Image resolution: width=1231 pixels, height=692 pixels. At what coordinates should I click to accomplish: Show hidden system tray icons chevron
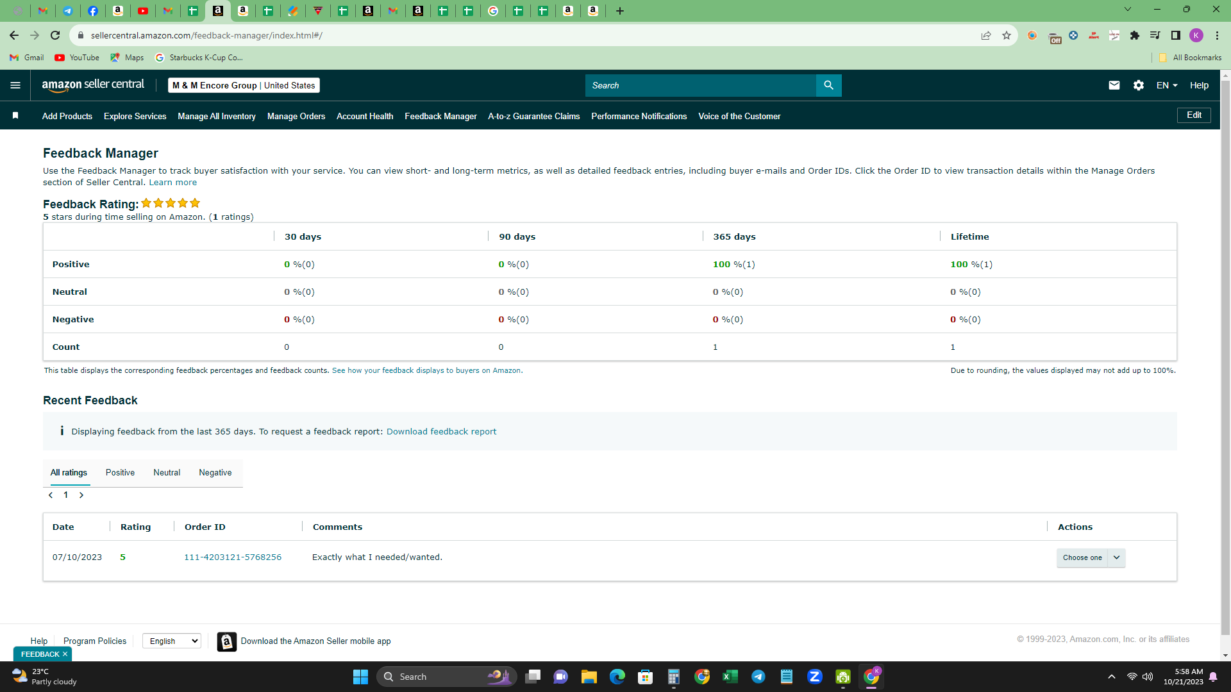coord(1112,677)
